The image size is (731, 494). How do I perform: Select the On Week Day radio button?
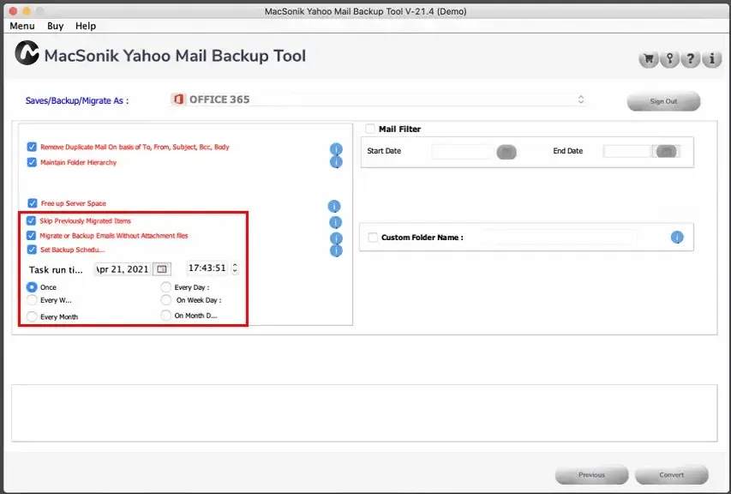[166, 300]
